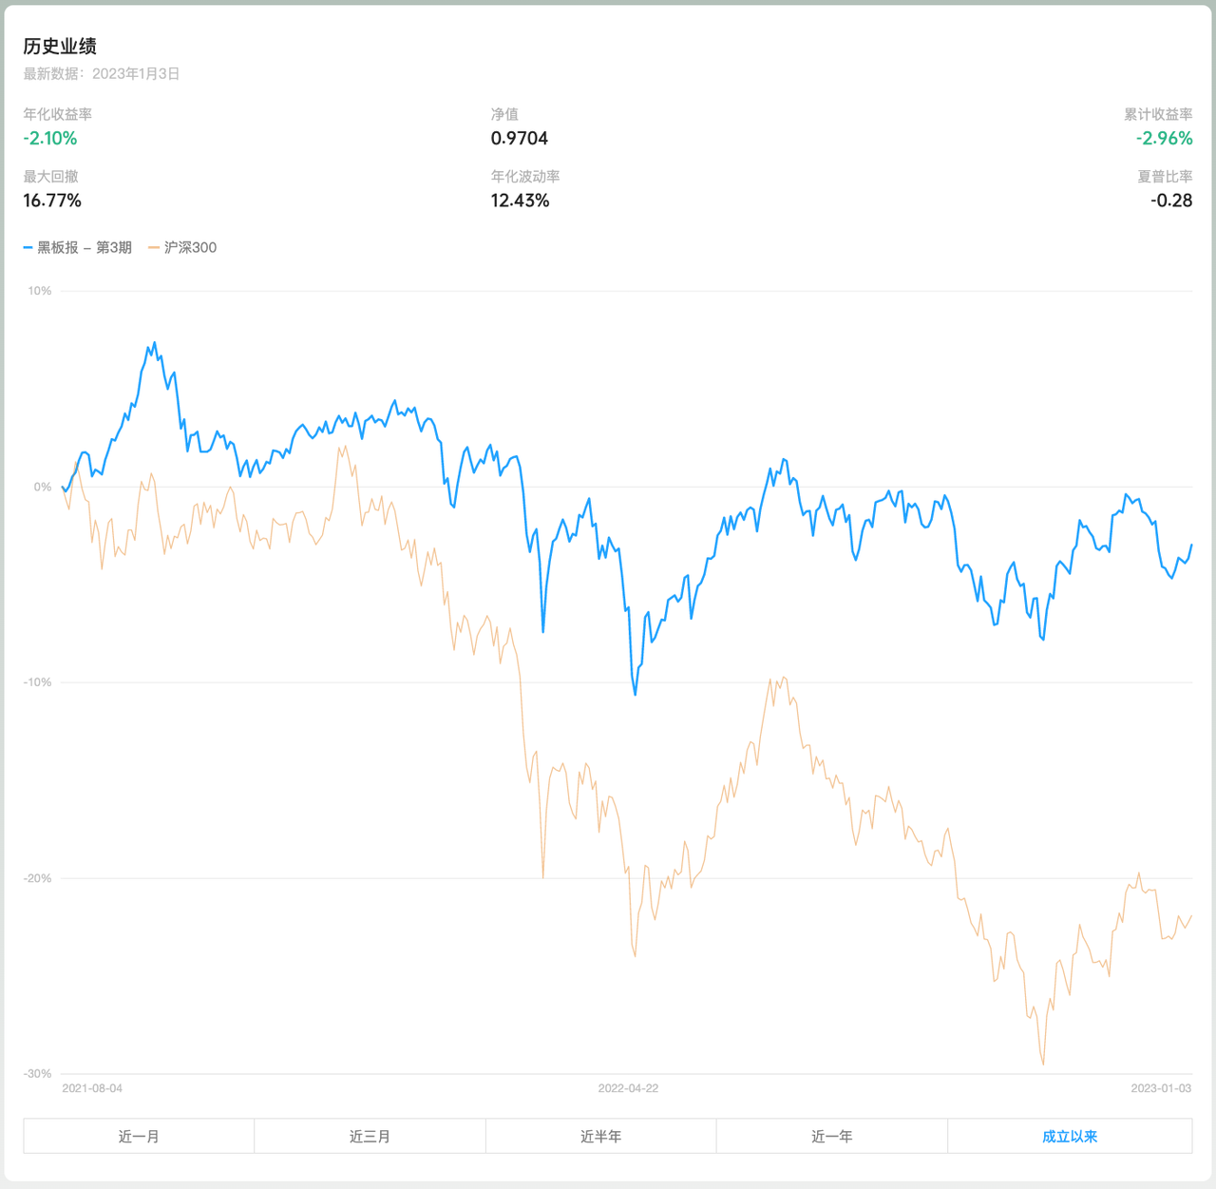The height and width of the screenshot is (1189, 1216).
Task: Select the 成立以来 tab
Action: tap(1070, 1136)
